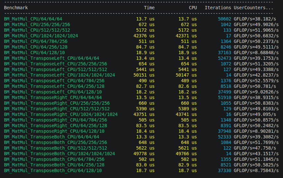
Task: Click GFLOP/s=49.9026/s counter
Action: click(256, 24)
